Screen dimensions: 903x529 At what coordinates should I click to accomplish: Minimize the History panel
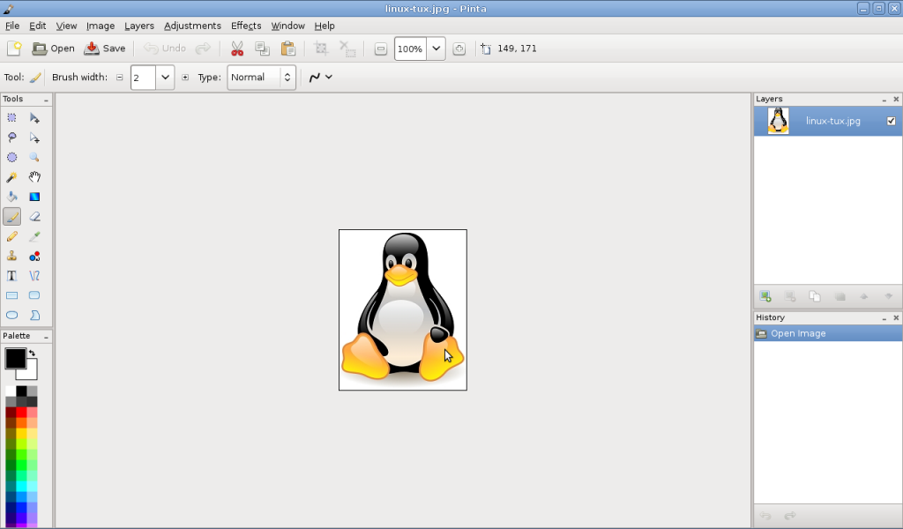click(884, 317)
